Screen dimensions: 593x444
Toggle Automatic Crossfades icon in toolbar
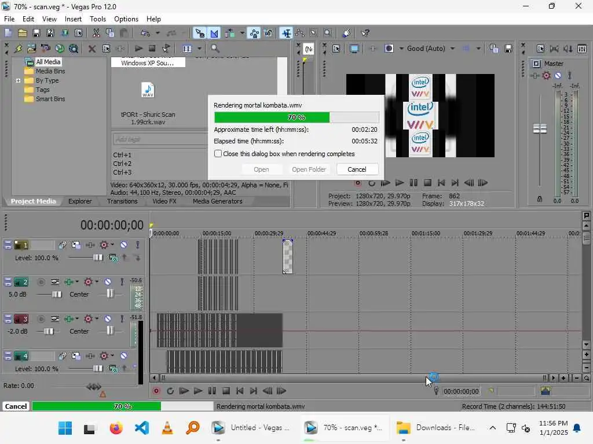214,33
